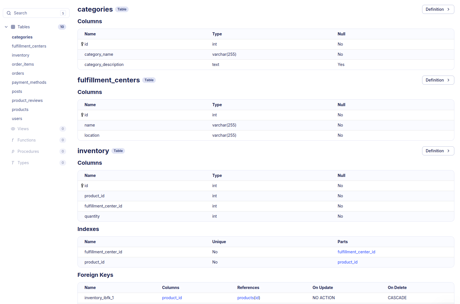Collapse the Tables section chevron
460x304 pixels.
click(6, 27)
